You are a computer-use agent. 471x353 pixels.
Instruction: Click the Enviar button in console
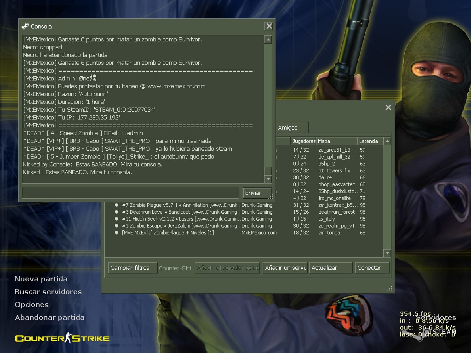coord(257,193)
